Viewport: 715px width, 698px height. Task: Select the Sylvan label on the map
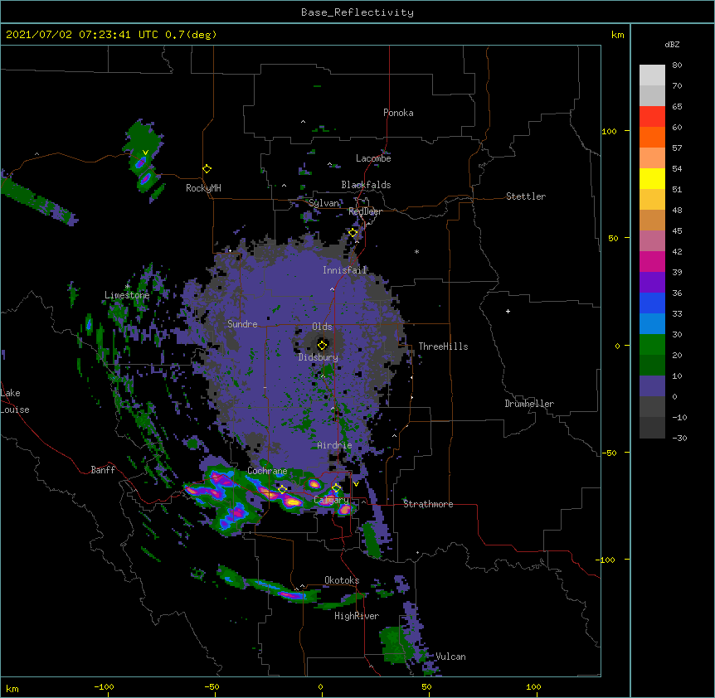[x=323, y=203]
